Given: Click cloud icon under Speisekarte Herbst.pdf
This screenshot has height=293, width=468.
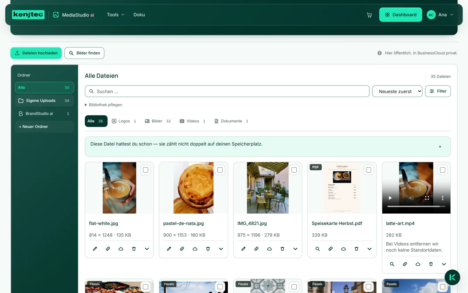Looking at the screenshot, I should tap(343, 249).
